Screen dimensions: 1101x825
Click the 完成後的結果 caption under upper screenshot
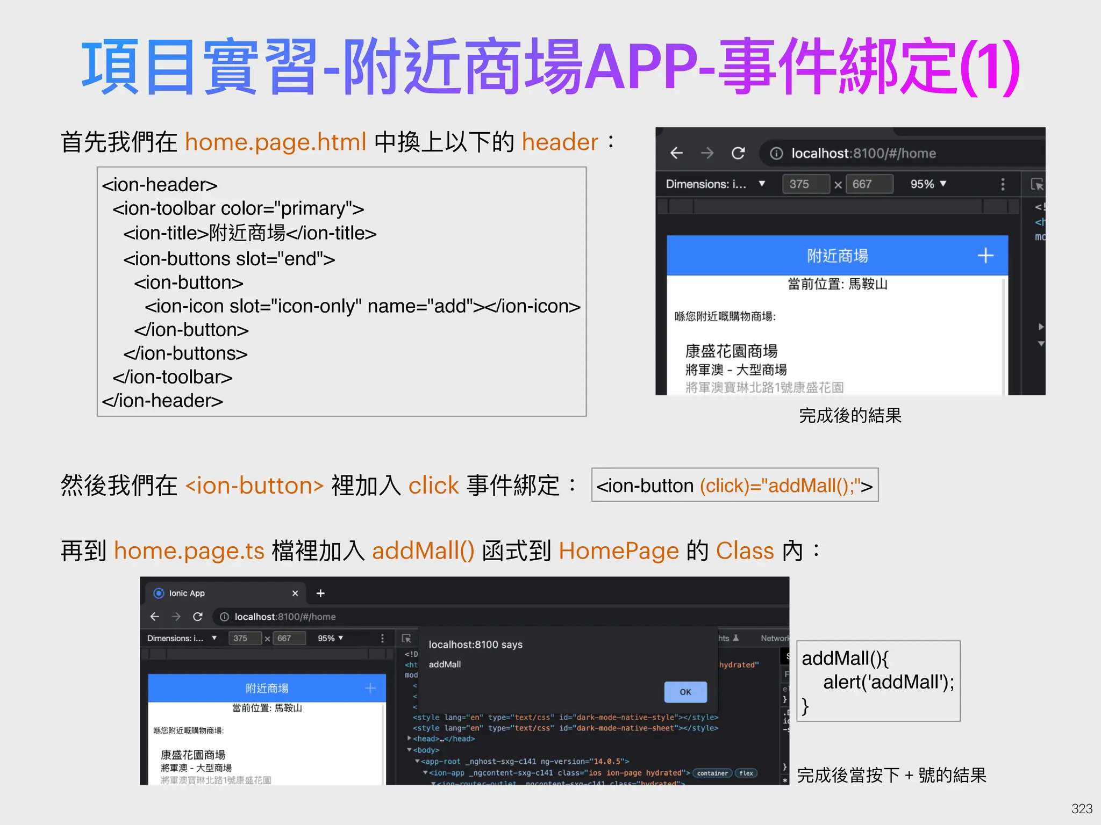[850, 415]
